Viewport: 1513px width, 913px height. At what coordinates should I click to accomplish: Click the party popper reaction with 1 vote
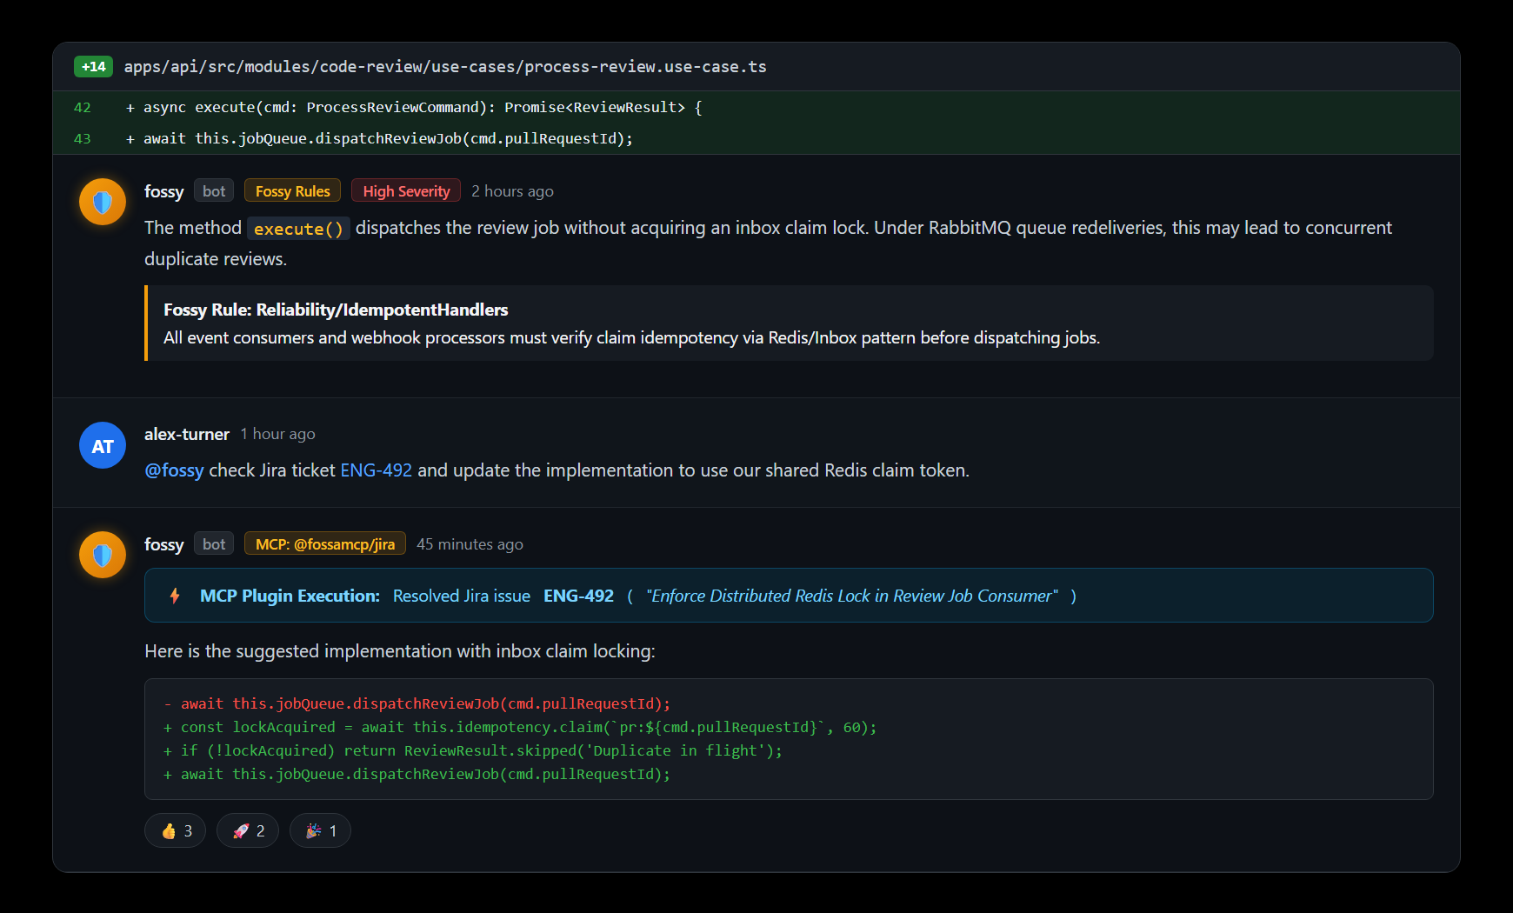click(x=320, y=830)
